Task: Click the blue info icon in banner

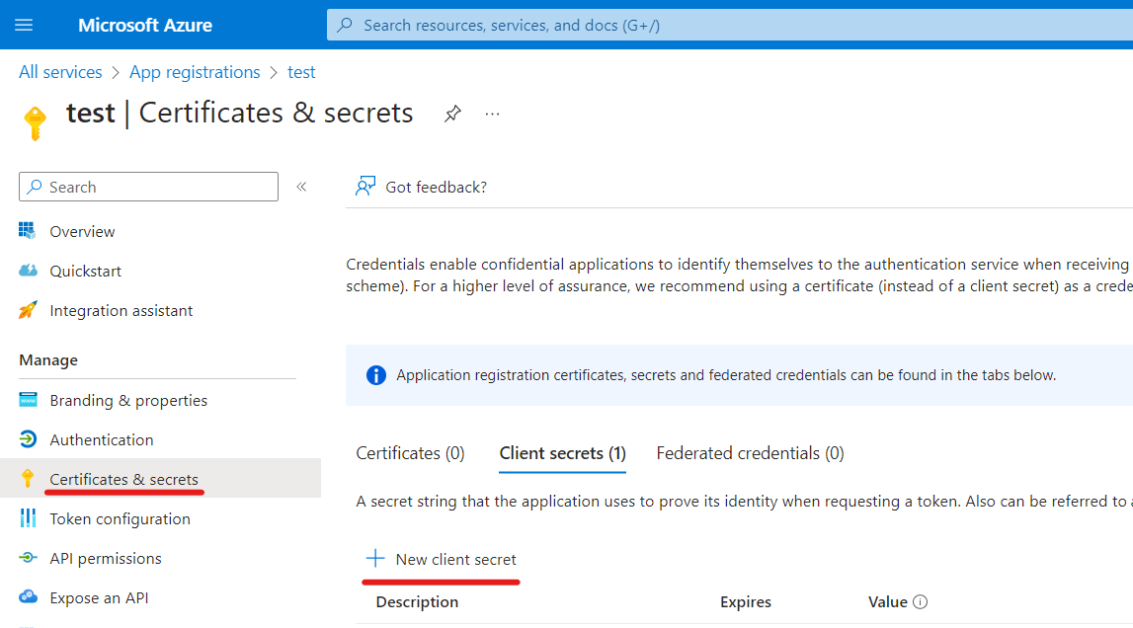Action: tap(375, 375)
